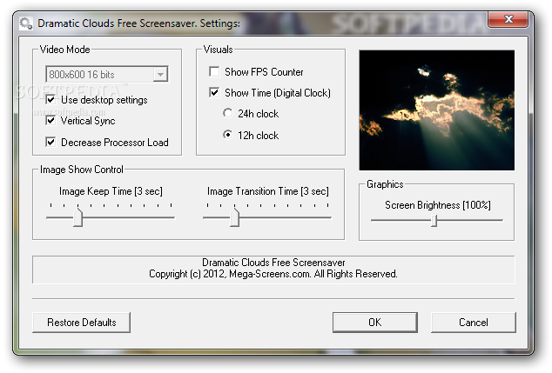Click the 'Screen Brightness [100%]' label

coord(438,205)
